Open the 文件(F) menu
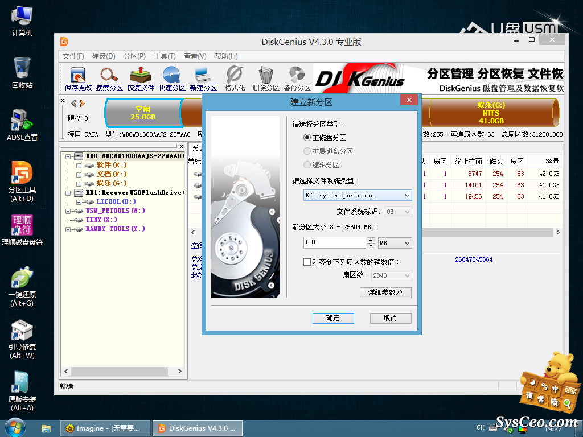Screen dimensions: 583x437 pos(73,56)
